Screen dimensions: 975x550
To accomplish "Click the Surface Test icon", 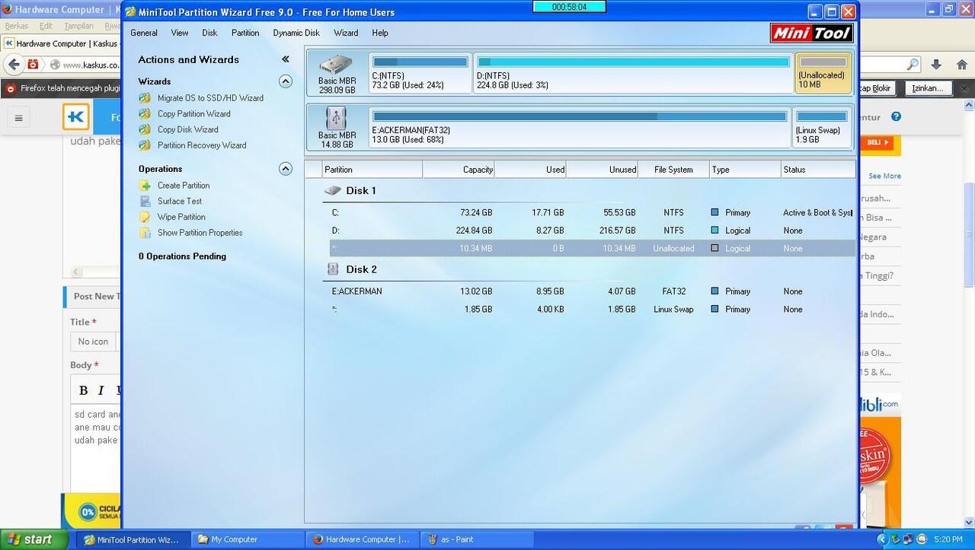I will tap(145, 202).
